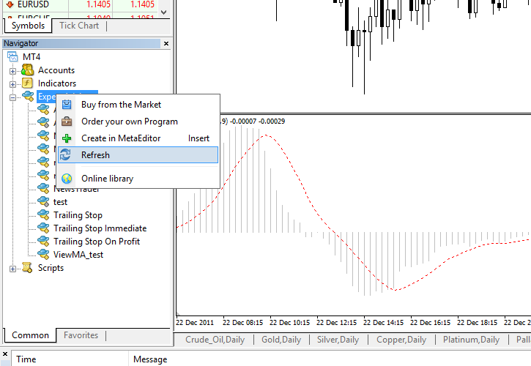The height and width of the screenshot is (366, 531).
Task: Select Trailing Stop Immediate expert advisor
Action: [100, 228]
